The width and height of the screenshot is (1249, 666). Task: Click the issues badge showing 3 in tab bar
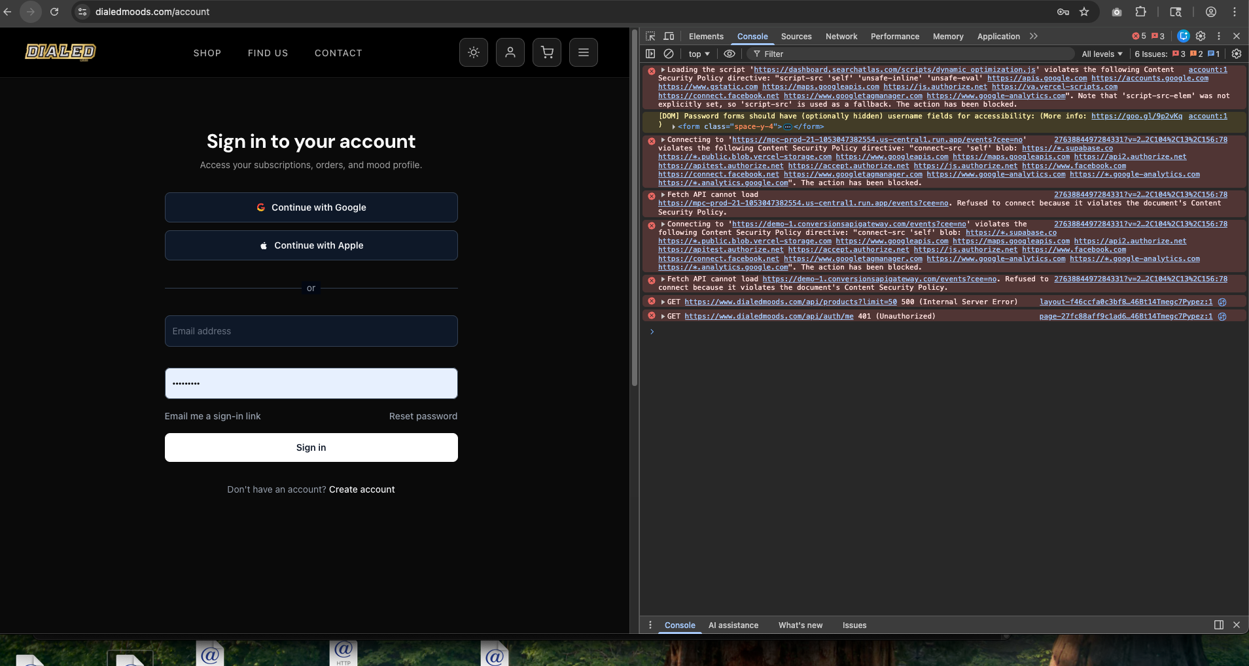coord(1158,37)
